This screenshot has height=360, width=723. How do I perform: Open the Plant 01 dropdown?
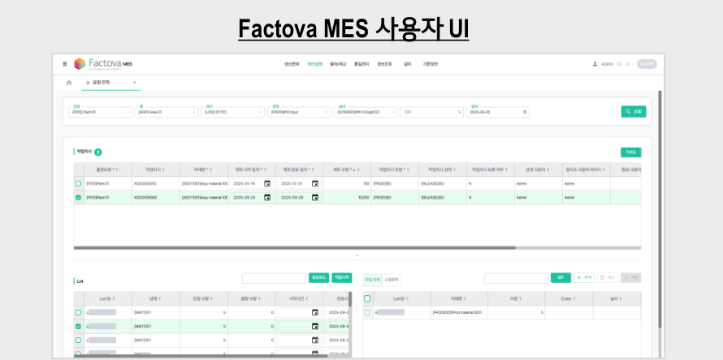pos(100,112)
